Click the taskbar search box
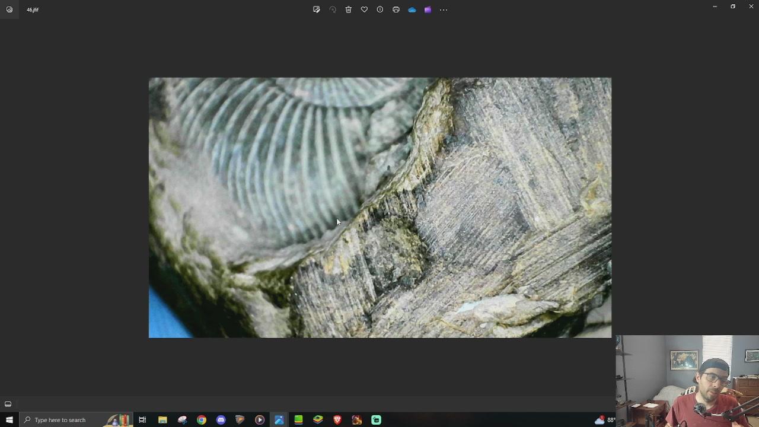 click(77, 420)
